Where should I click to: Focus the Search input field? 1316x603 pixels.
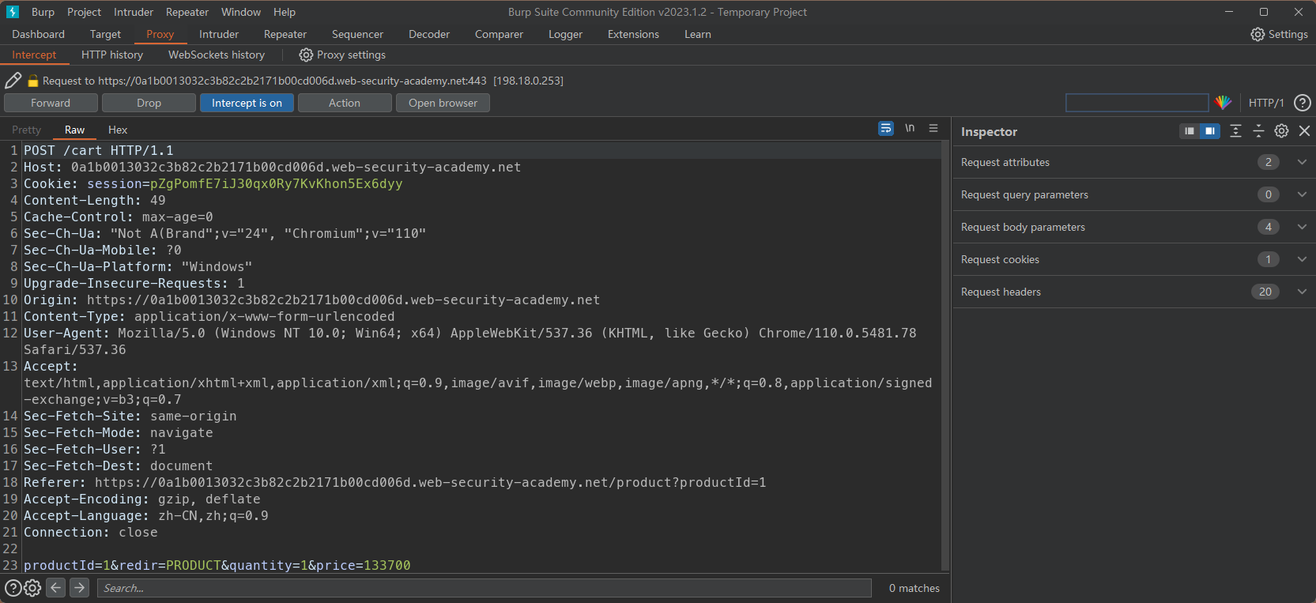[485, 588]
